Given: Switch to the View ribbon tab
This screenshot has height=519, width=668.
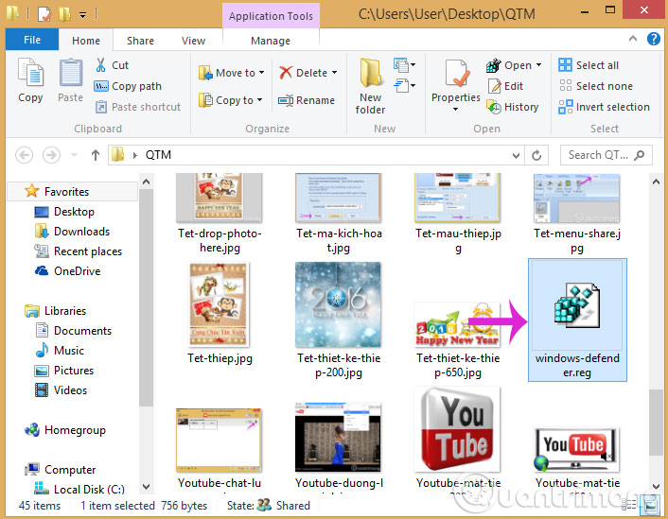Looking at the screenshot, I should 193,41.
